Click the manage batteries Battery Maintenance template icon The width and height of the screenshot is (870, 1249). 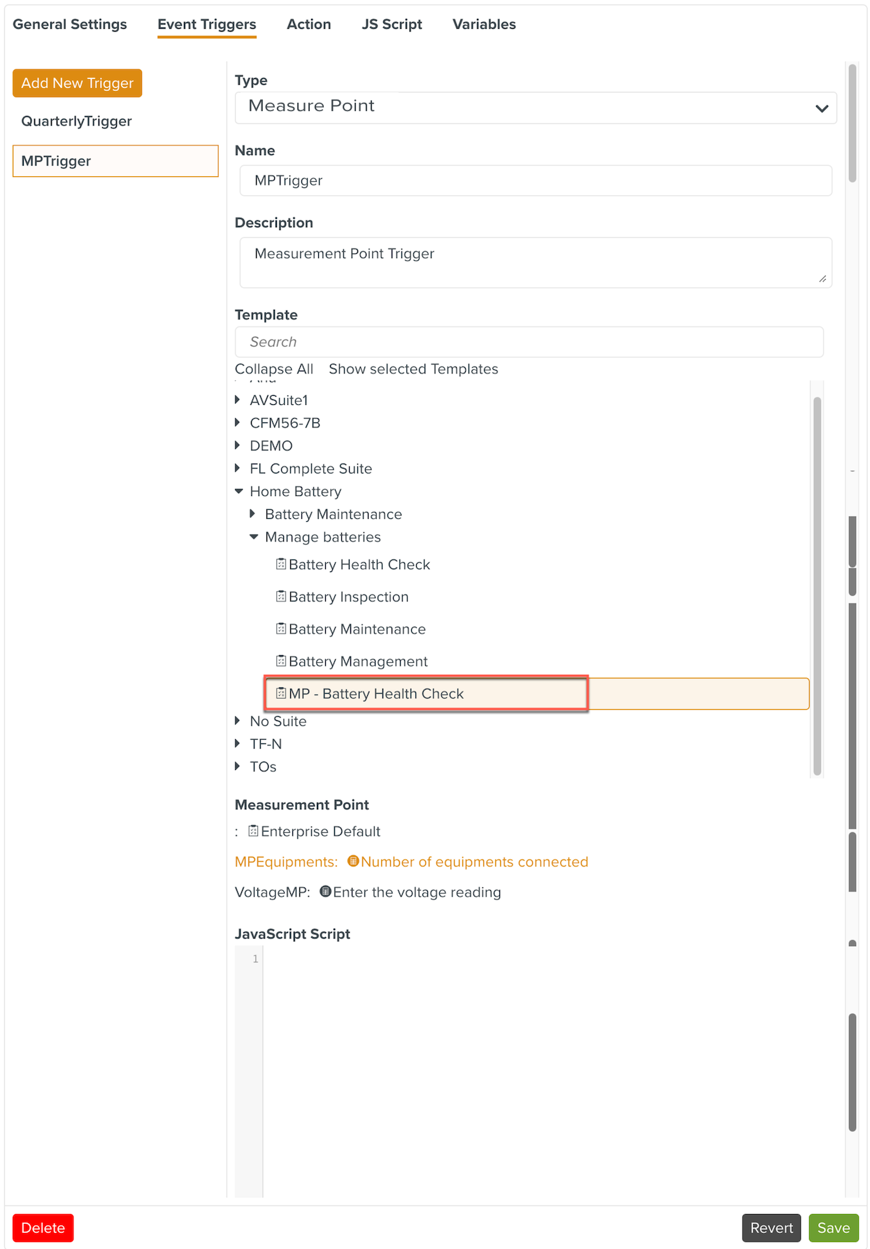281,629
